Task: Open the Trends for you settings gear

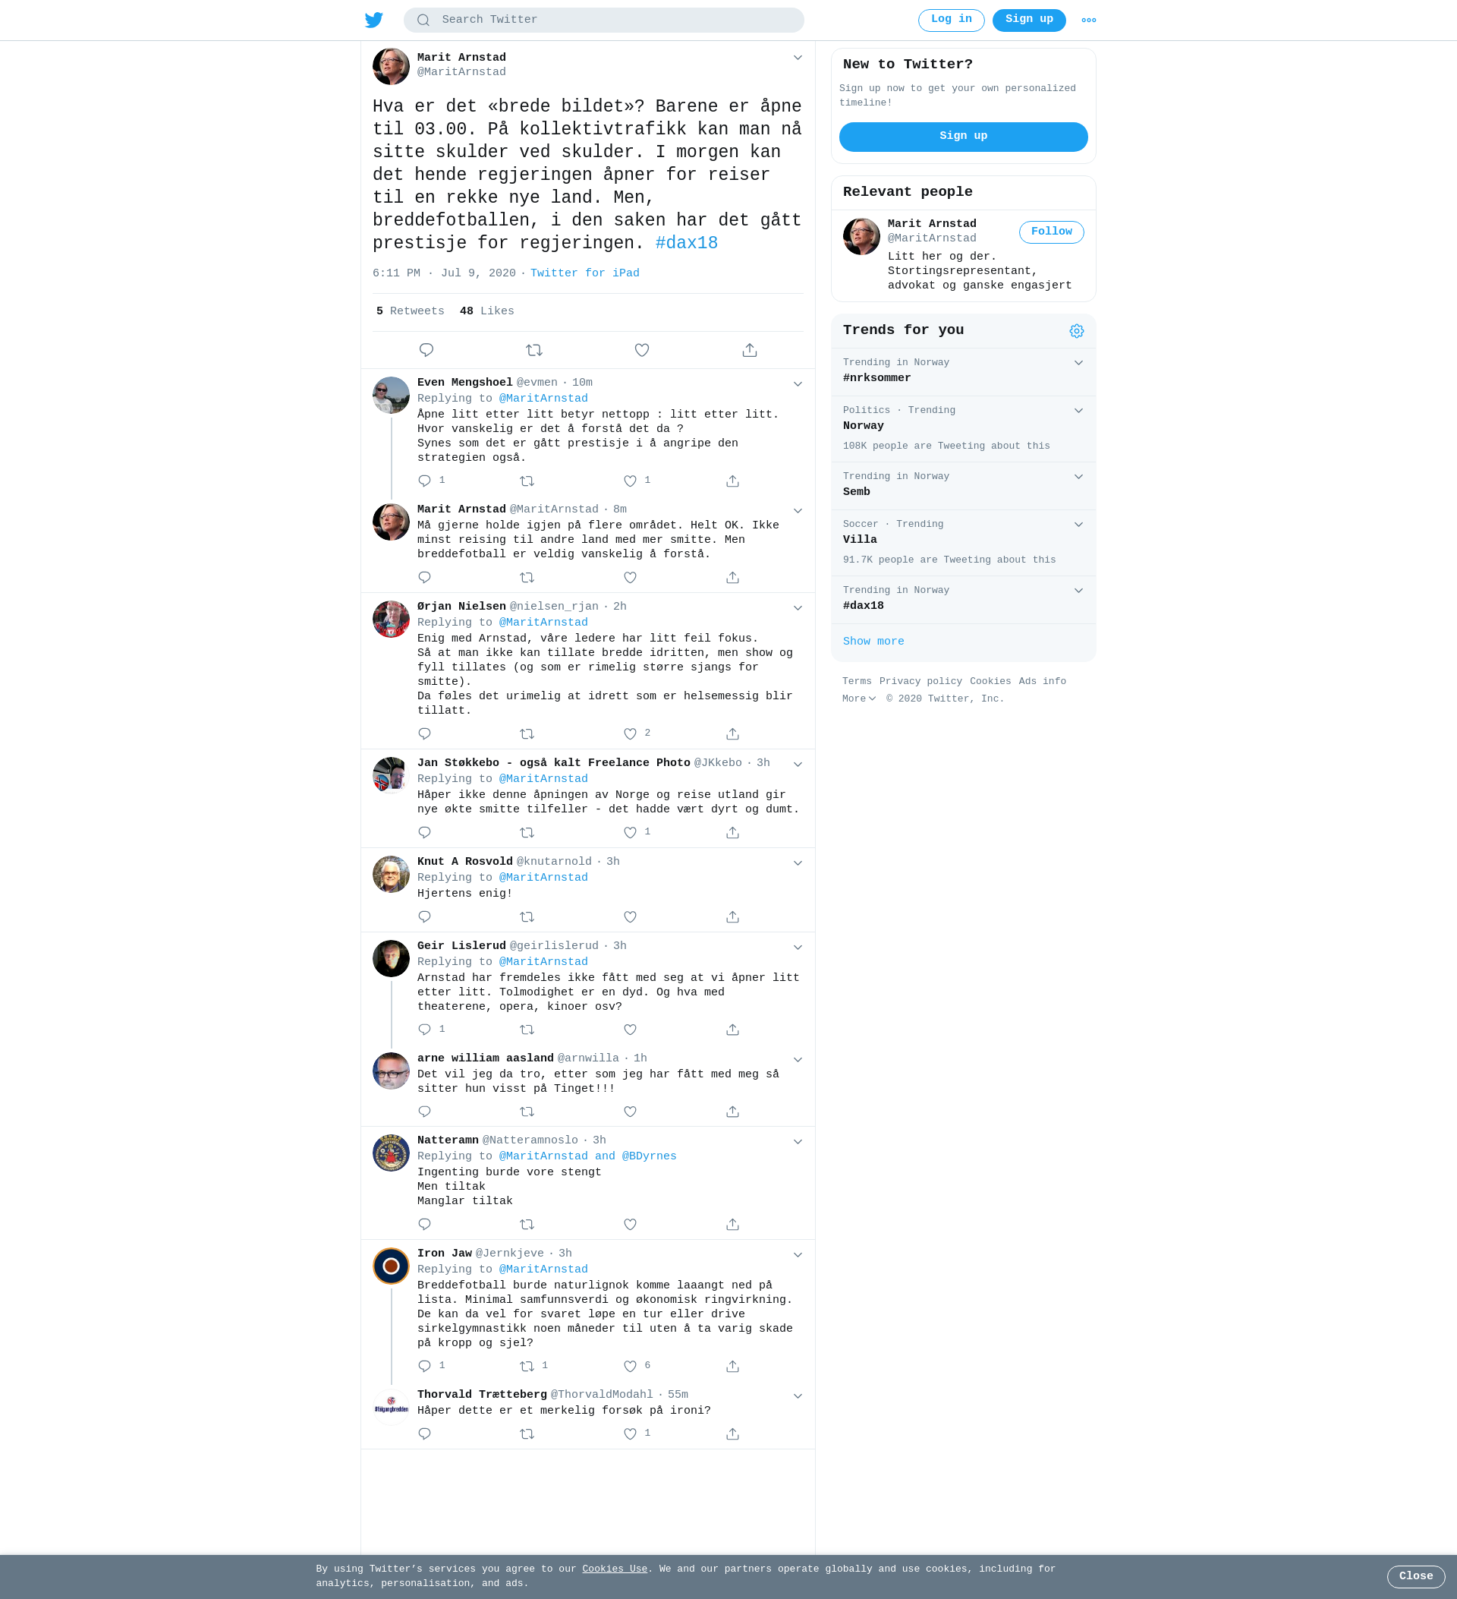Action: tap(1076, 331)
